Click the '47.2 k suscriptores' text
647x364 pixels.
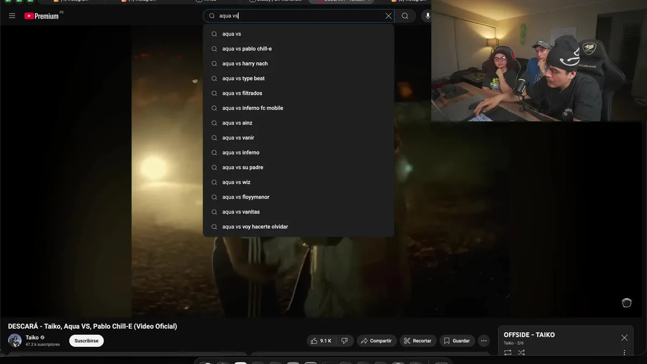pos(42,344)
